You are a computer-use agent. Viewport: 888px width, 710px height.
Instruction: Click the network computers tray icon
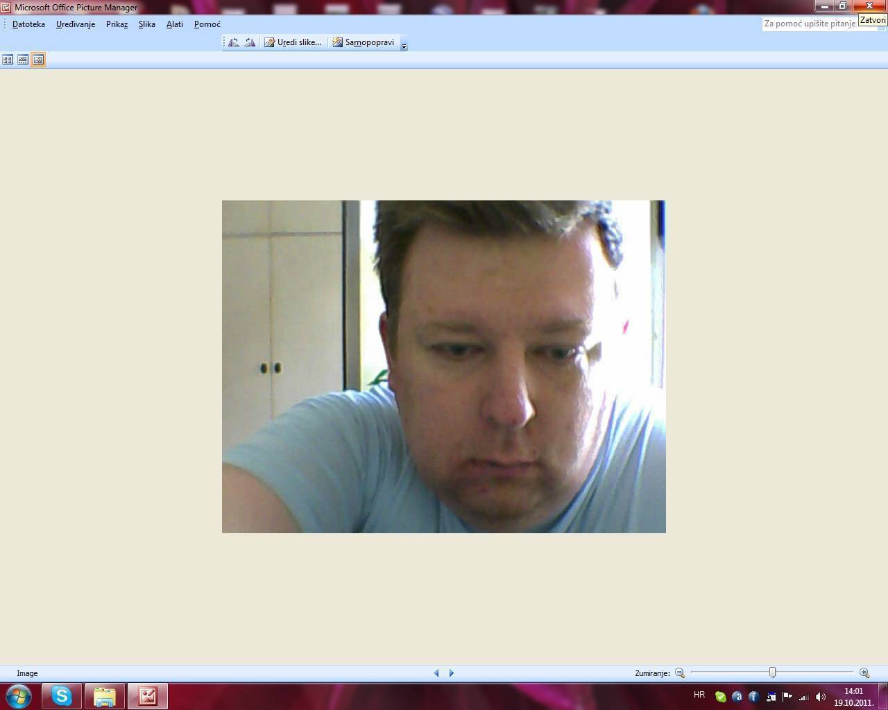tap(771, 697)
